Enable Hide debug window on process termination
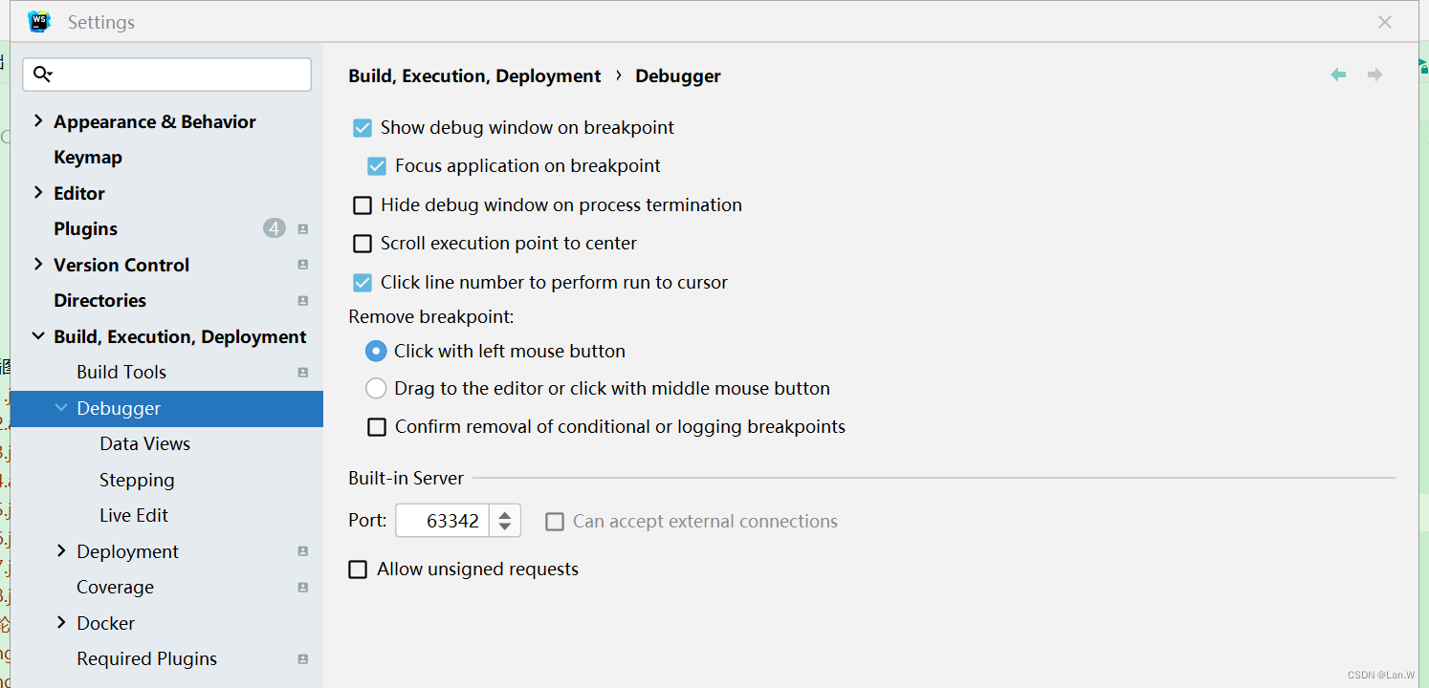The width and height of the screenshot is (1429, 688). (x=363, y=205)
